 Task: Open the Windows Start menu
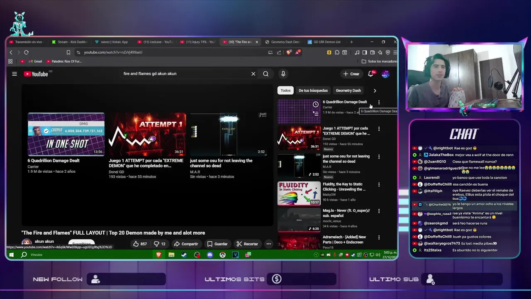pyautogui.click(x=11, y=255)
